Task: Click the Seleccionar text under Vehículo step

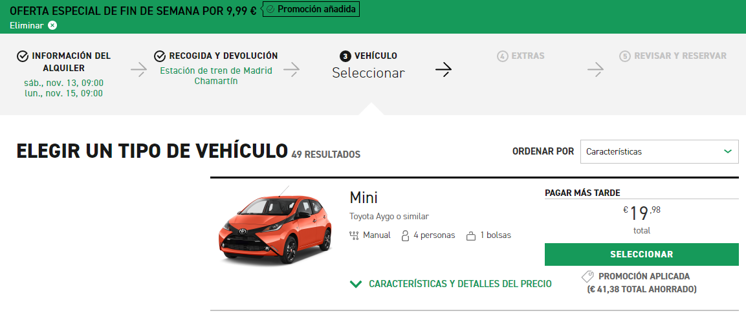Action: pyautogui.click(x=369, y=73)
